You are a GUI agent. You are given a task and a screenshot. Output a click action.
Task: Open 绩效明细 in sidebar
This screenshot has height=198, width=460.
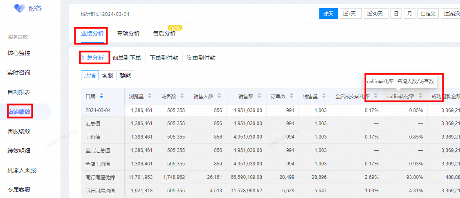coord(19,151)
